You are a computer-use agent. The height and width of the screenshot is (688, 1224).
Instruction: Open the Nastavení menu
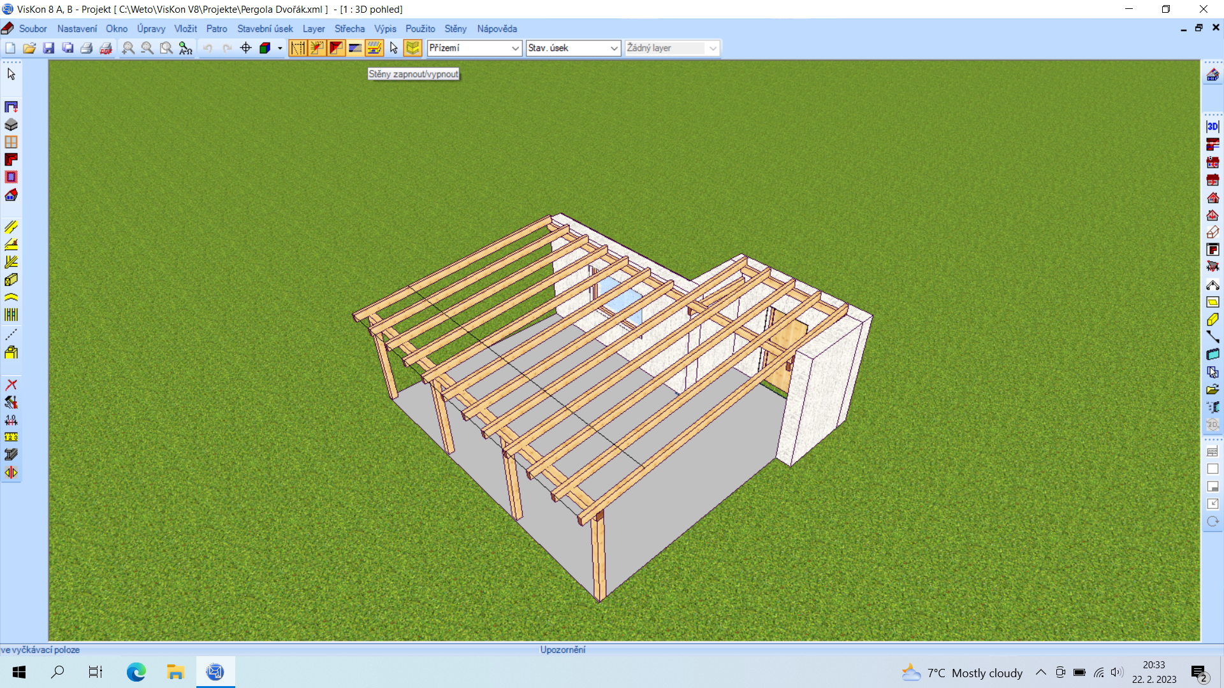77,29
